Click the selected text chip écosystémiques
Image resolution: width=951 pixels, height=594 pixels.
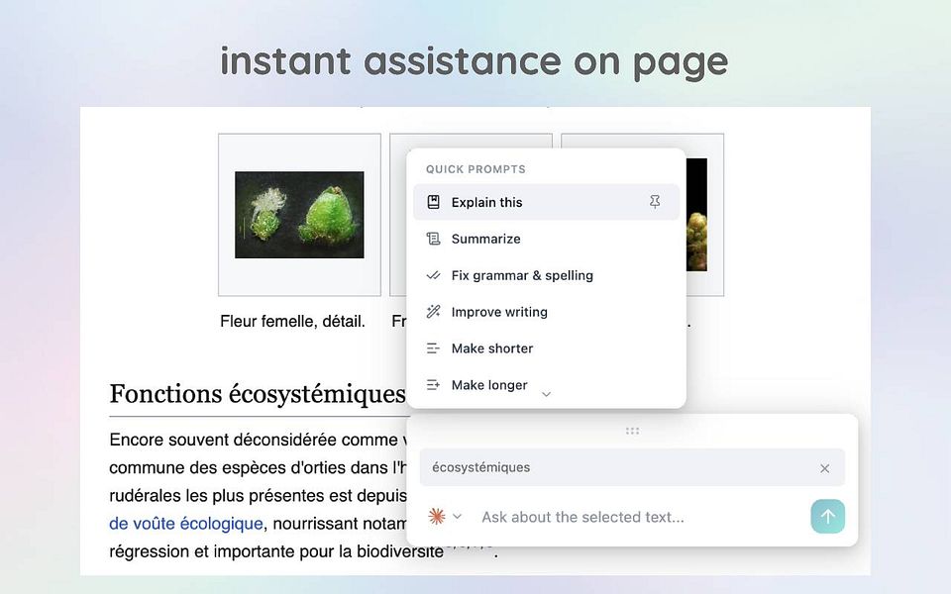pyautogui.click(x=632, y=467)
